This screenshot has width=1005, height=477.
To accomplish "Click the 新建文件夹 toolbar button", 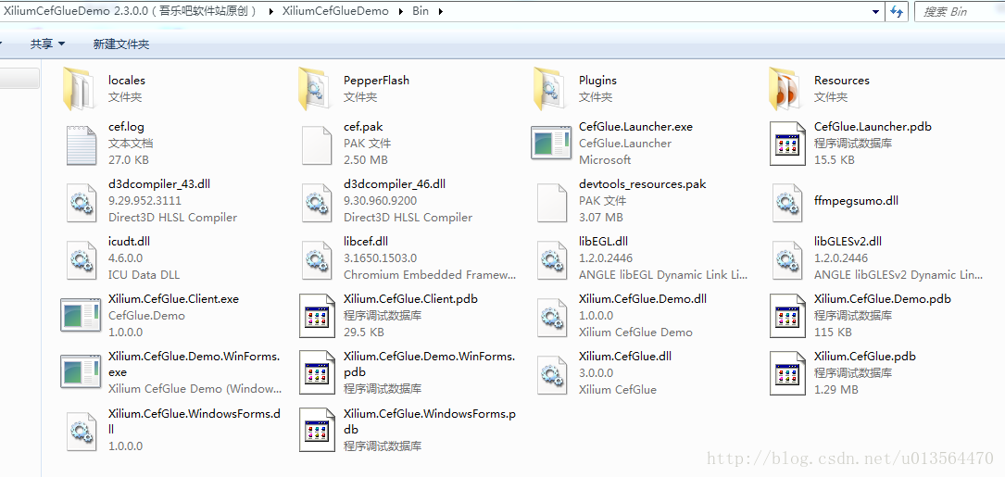I will pyautogui.click(x=121, y=44).
